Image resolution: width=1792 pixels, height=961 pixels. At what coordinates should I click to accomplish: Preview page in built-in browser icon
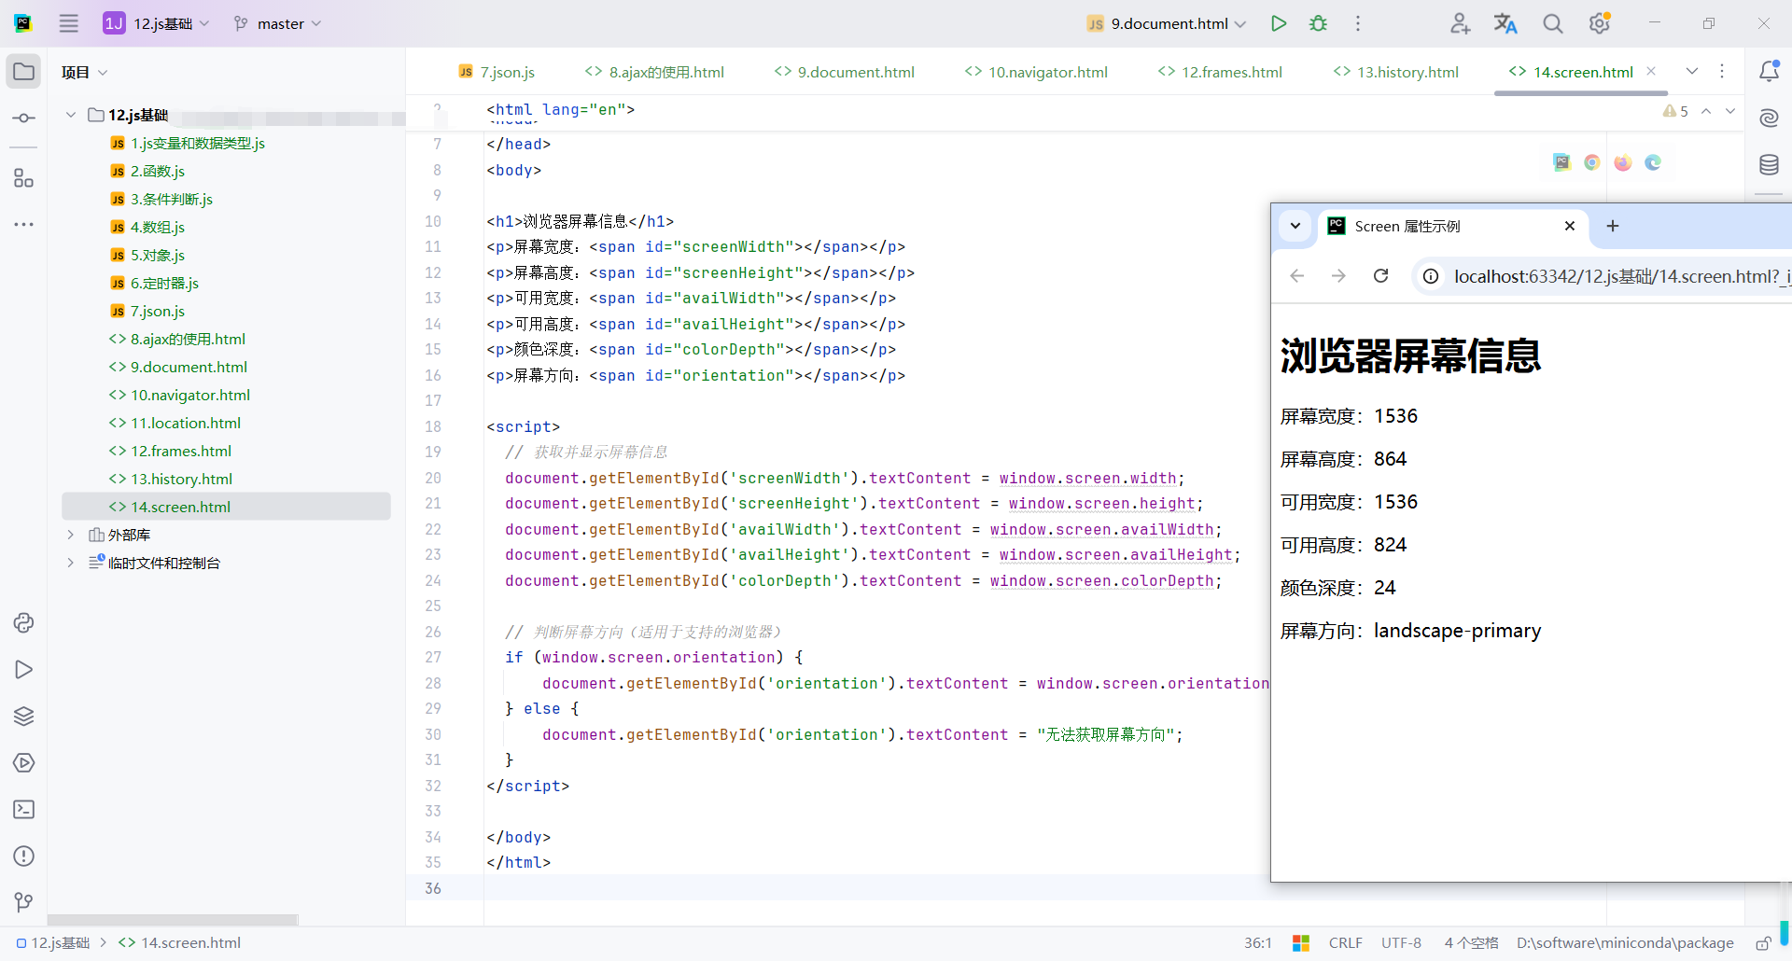pyautogui.click(x=1561, y=162)
